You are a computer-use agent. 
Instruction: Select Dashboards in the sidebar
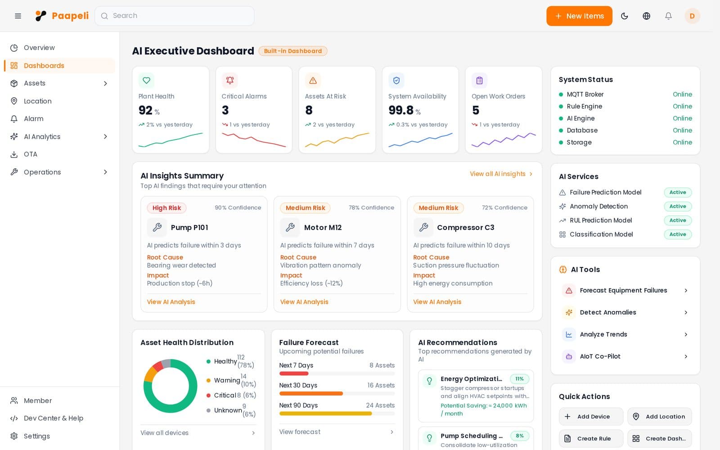click(60, 66)
